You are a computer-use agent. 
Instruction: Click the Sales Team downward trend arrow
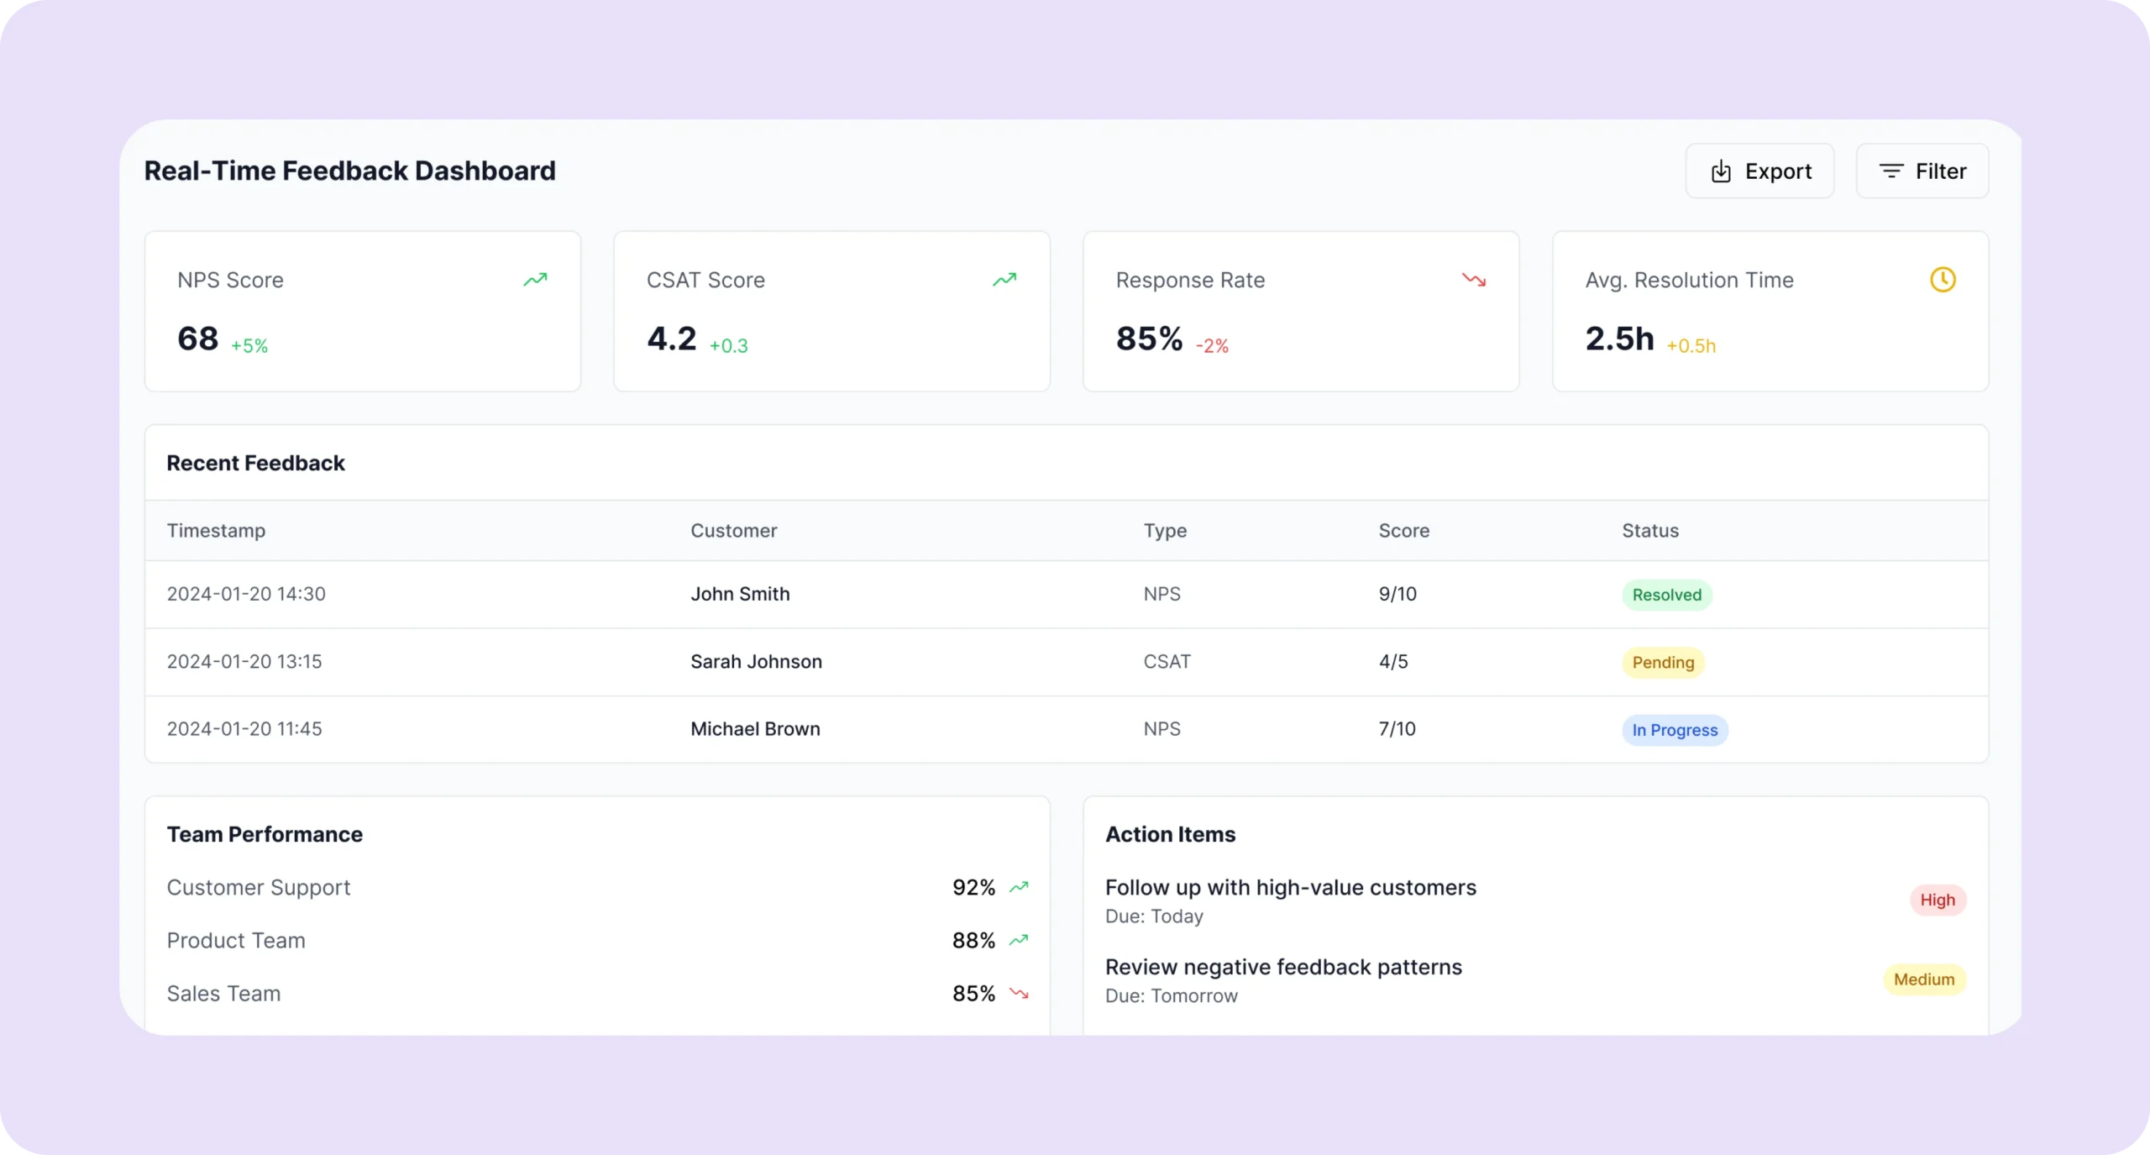point(1019,993)
